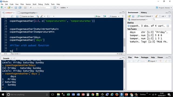This screenshot has height=97, width=173.
Task: Expand copenhagenWeather data frame in Environment
Action: [x=129, y=26]
